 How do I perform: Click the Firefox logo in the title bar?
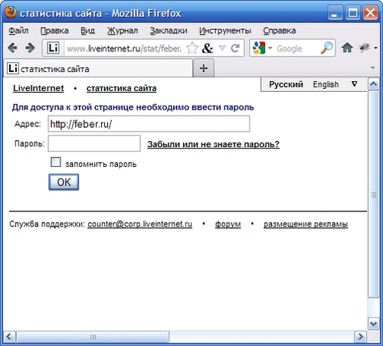[11, 12]
